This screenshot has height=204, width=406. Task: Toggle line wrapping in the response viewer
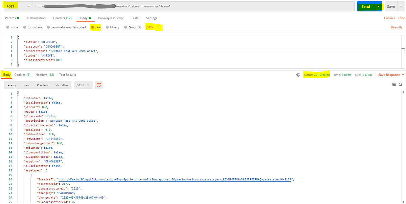(x=98, y=85)
